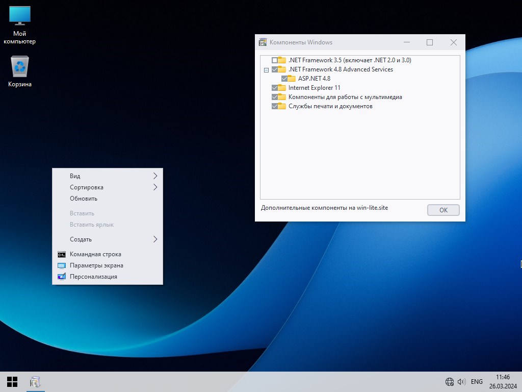
Task: Toggle the Службы печати и документов checkbox
Action: tap(275, 106)
